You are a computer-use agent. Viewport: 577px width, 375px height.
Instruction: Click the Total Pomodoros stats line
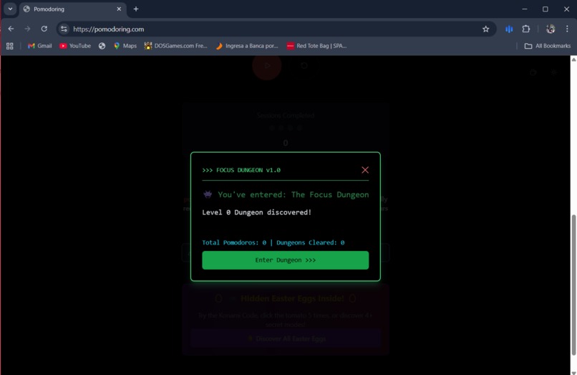273,242
